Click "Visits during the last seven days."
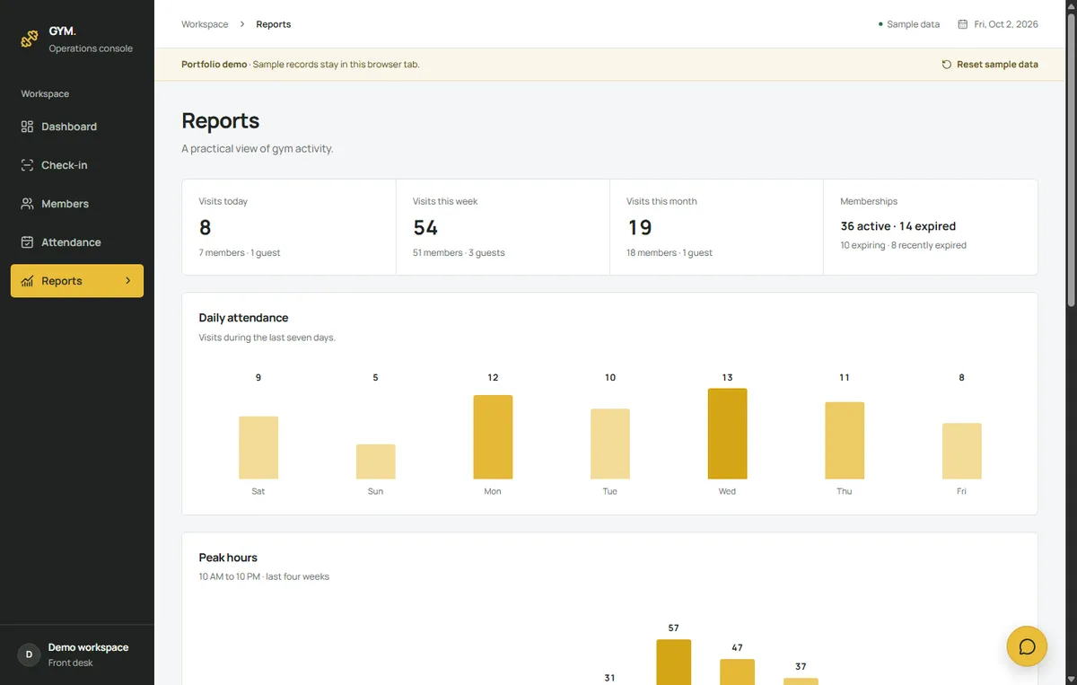Screen dimensions: 1077x685 tap(267, 338)
